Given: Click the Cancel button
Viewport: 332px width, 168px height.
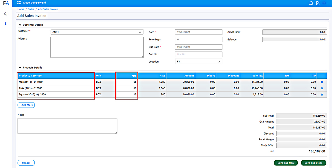Looking at the screenshot, I should click(26, 163).
